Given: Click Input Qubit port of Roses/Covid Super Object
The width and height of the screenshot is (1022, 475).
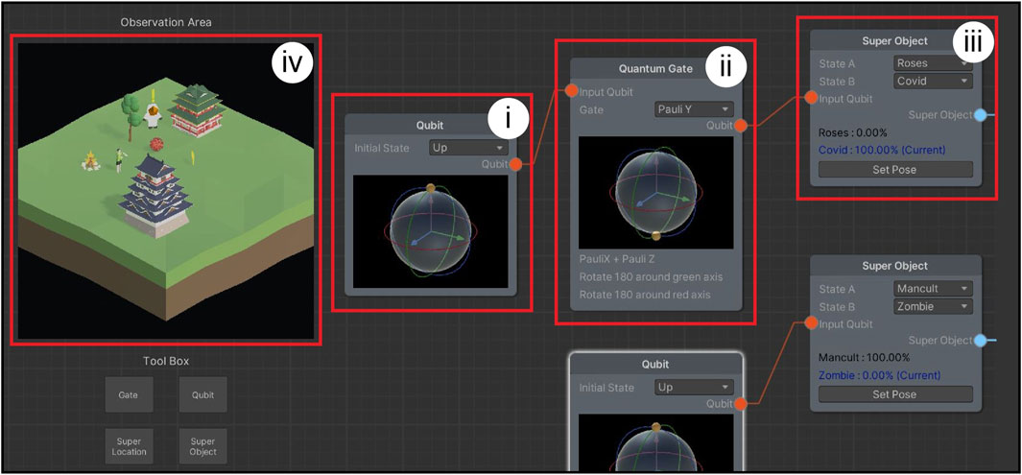Looking at the screenshot, I should (x=811, y=99).
